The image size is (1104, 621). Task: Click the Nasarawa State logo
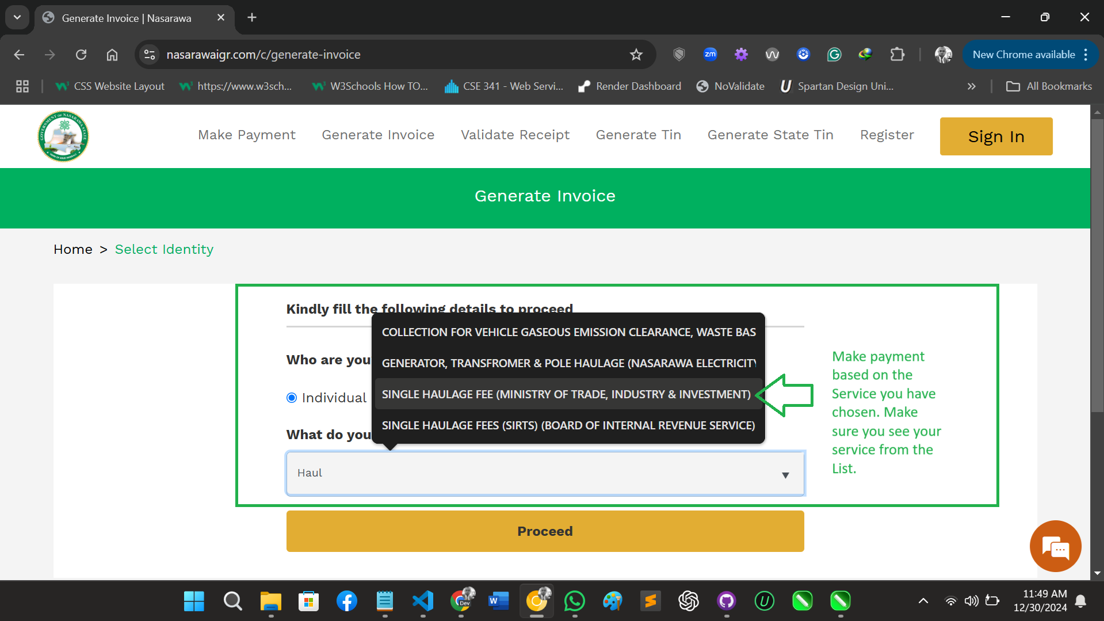63,136
